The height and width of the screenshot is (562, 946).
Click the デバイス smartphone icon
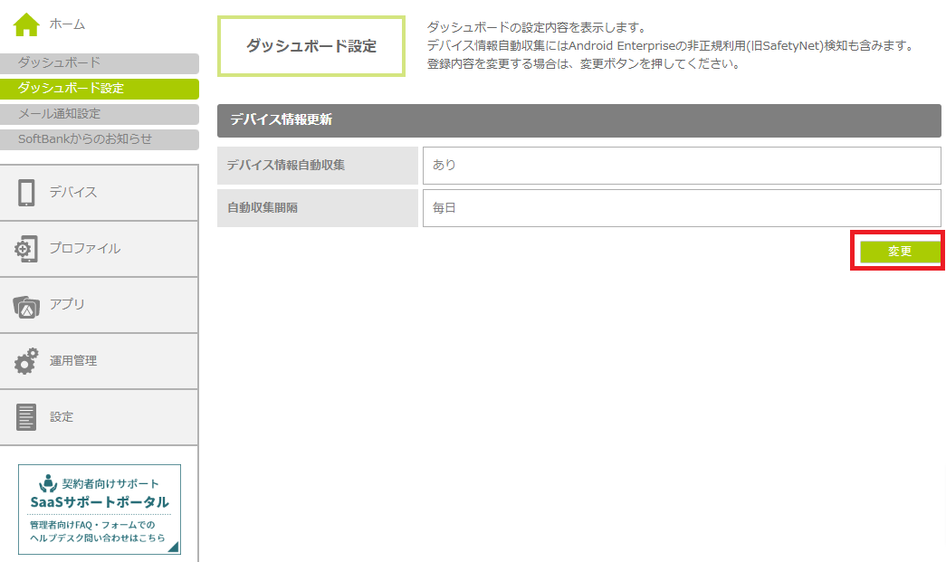point(26,193)
